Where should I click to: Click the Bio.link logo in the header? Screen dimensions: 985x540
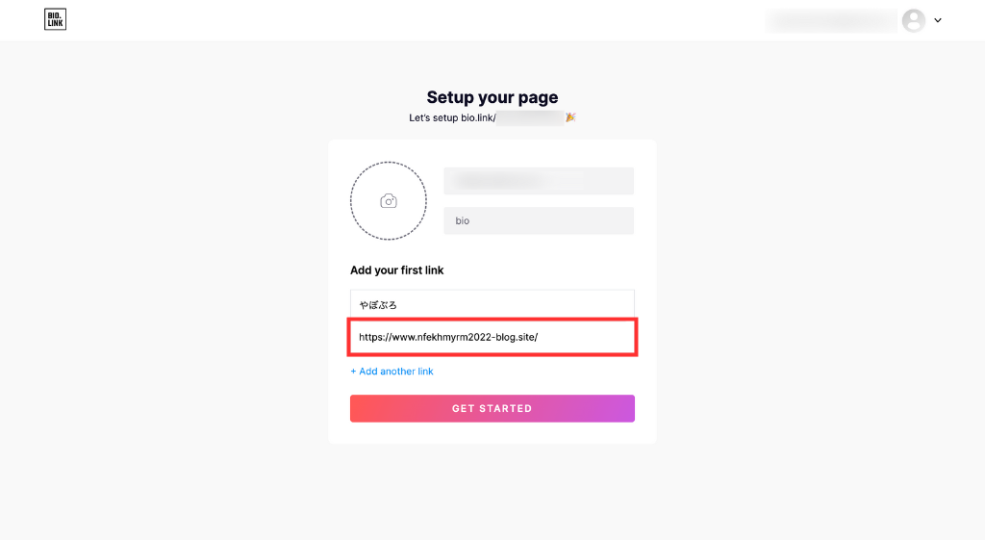pyautogui.click(x=55, y=19)
